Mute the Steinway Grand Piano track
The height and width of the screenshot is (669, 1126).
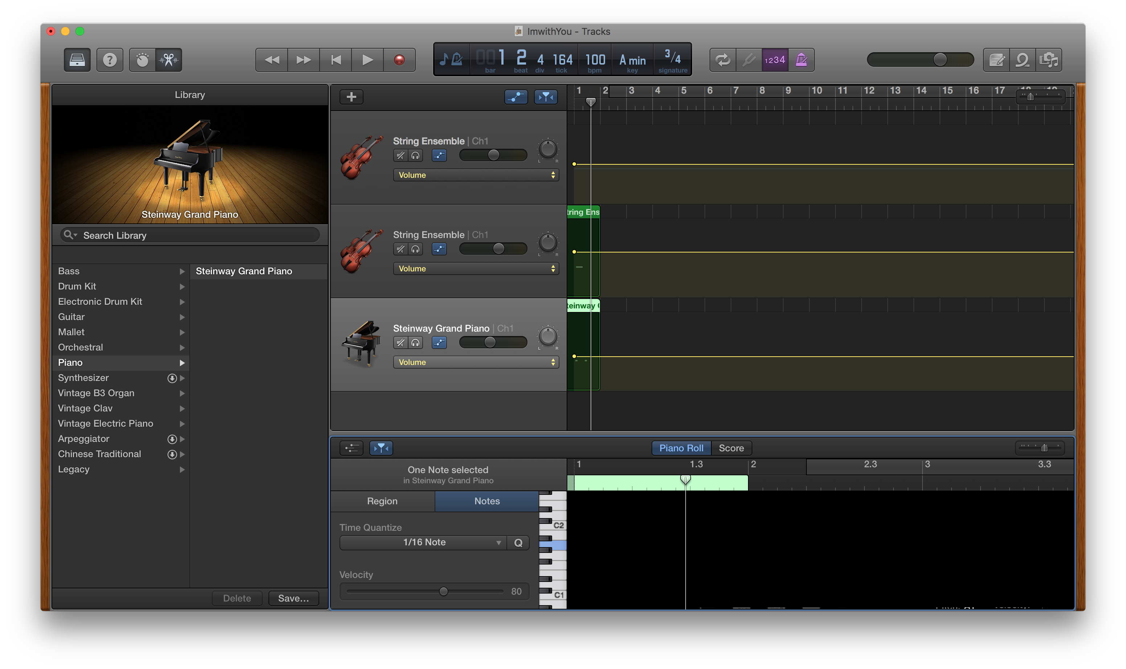tap(400, 342)
